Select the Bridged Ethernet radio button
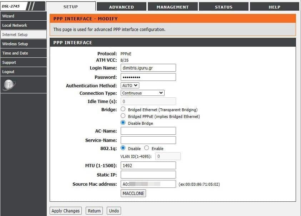The width and height of the screenshot is (301, 216). tap(123, 109)
